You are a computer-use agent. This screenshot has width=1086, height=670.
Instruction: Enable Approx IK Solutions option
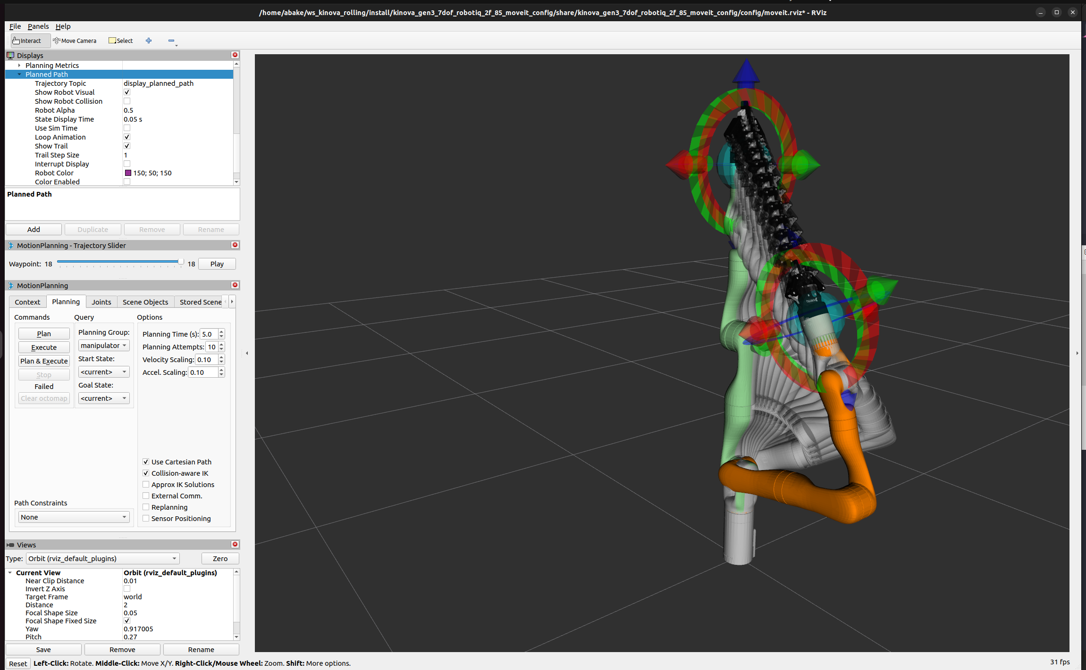[146, 485]
